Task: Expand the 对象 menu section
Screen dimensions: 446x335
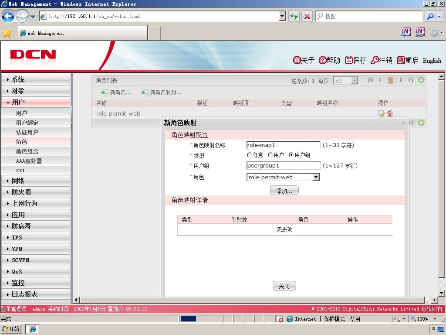Action: click(x=36, y=91)
